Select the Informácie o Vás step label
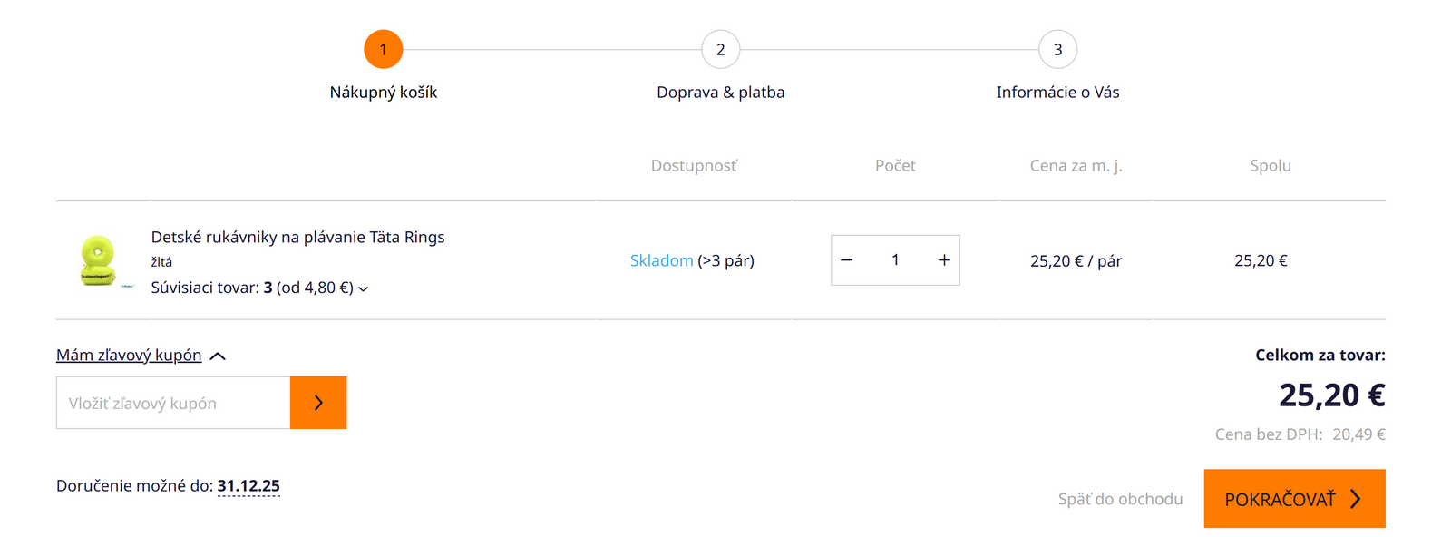The image size is (1451, 537). pyautogui.click(x=1057, y=92)
